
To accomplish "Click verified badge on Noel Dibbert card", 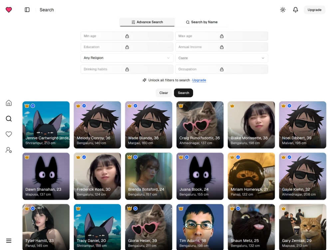I will point(289,106).
